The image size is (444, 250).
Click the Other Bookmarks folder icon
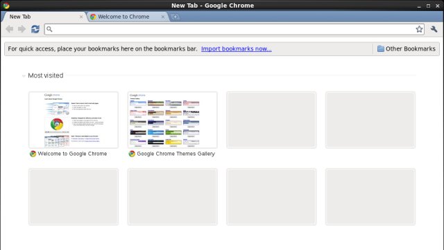381,48
